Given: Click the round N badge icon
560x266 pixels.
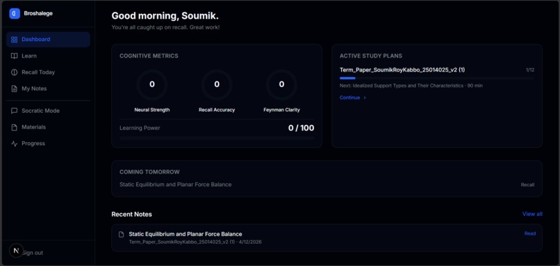Looking at the screenshot, I should pos(16,251).
